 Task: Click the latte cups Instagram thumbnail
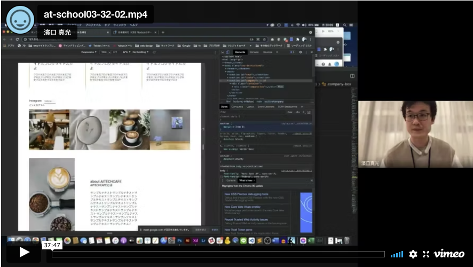click(130, 129)
